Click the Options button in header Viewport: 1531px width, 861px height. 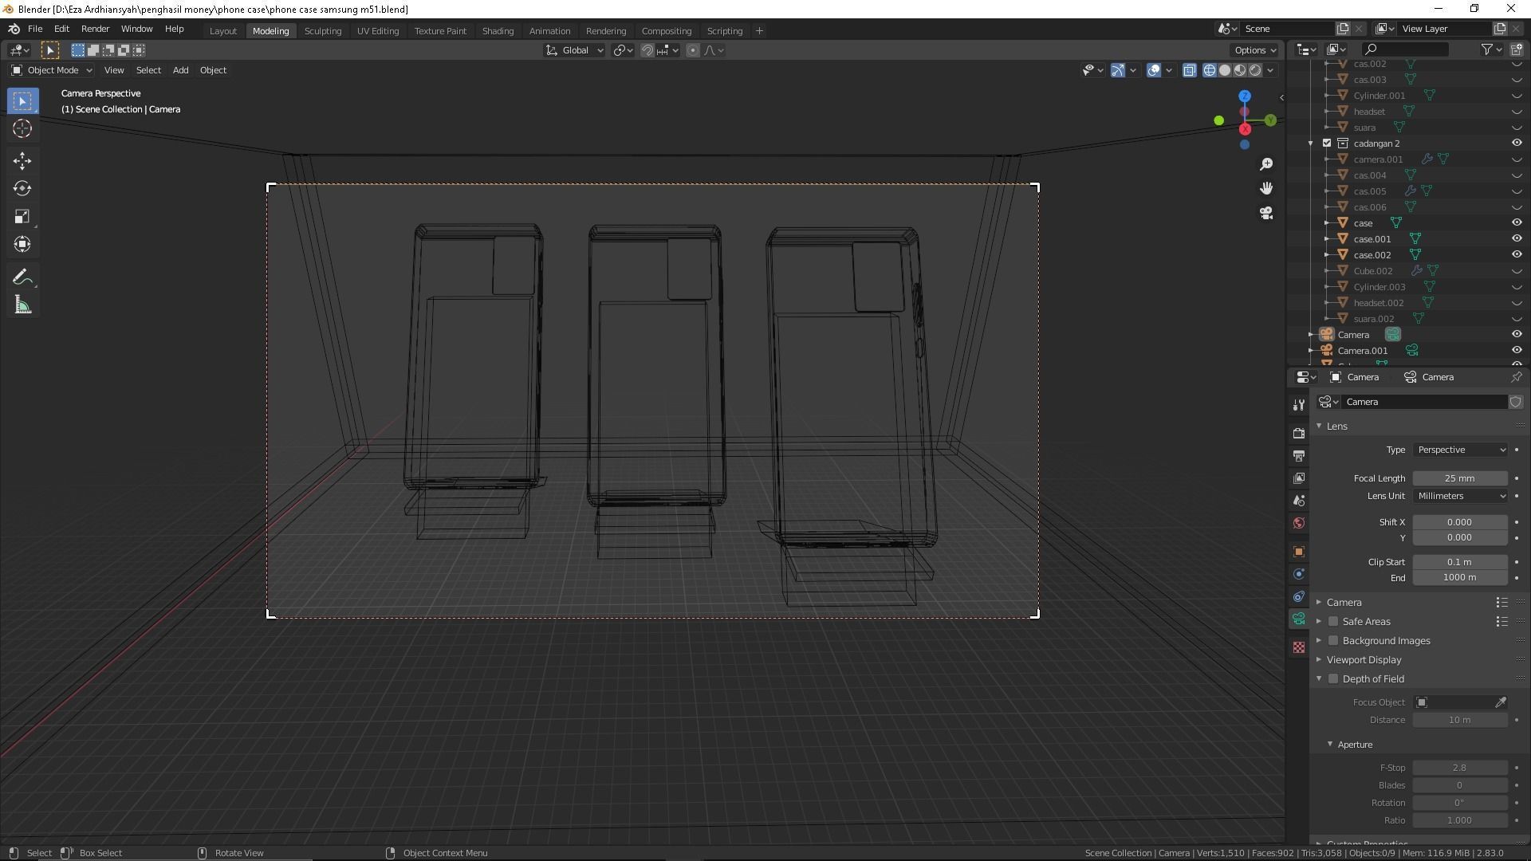[1254, 50]
